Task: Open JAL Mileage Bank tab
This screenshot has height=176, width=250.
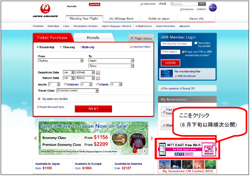Action: click(121, 18)
